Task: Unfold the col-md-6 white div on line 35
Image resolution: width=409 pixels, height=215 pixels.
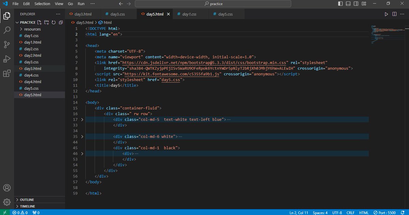Action: click(x=82, y=136)
